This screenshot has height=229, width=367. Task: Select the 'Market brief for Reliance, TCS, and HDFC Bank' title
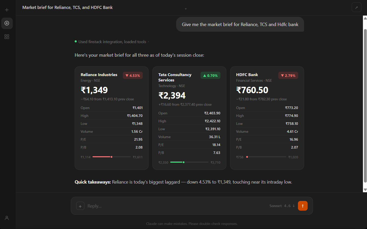click(67, 7)
